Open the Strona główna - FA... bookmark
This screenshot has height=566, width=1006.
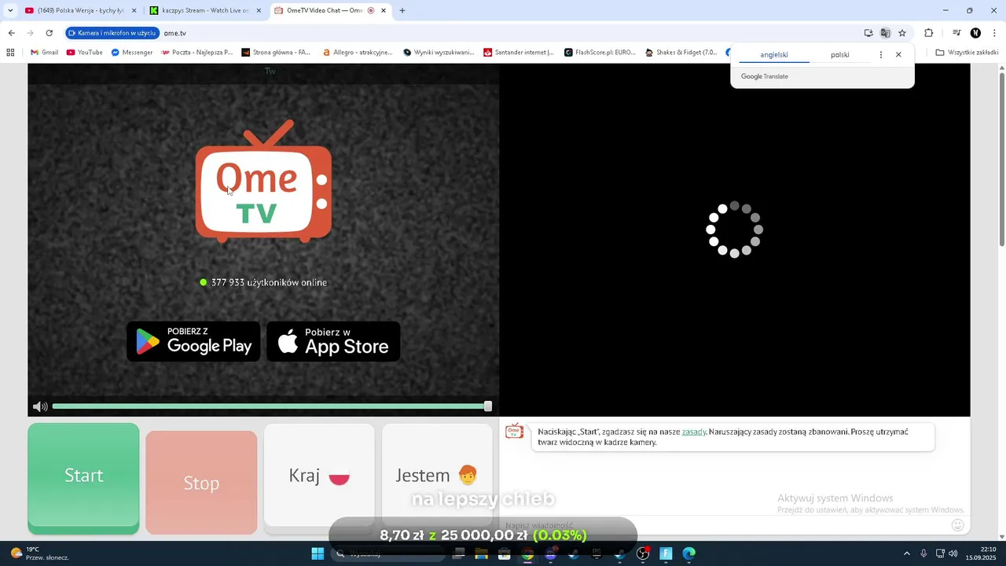(276, 53)
